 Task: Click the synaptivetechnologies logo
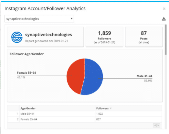click(x=17, y=37)
